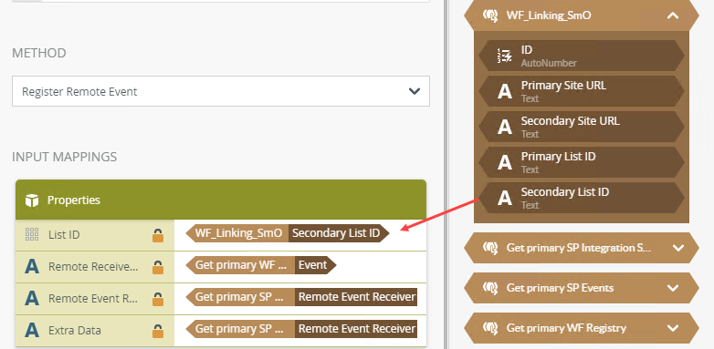Click the text type icon beside Remote Receive...

(32, 266)
